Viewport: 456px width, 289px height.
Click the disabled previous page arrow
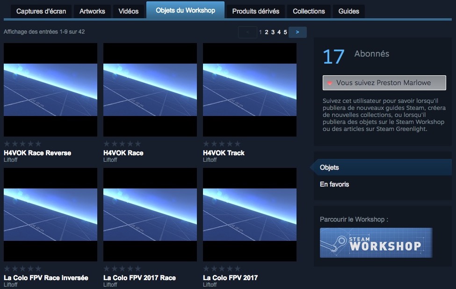click(x=247, y=32)
